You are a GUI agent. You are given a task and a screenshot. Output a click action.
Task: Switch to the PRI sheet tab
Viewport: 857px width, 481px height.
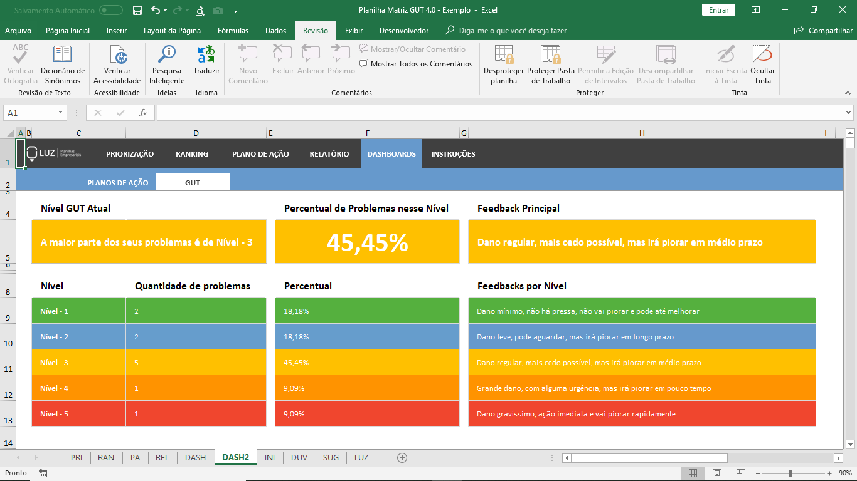tap(77, 458)
